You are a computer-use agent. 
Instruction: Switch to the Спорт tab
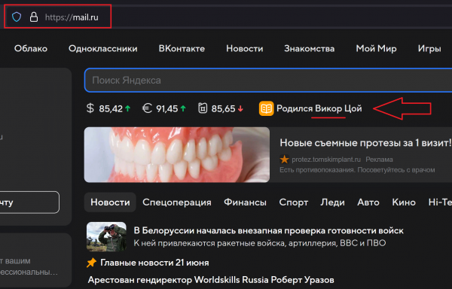tap(294, 202)
